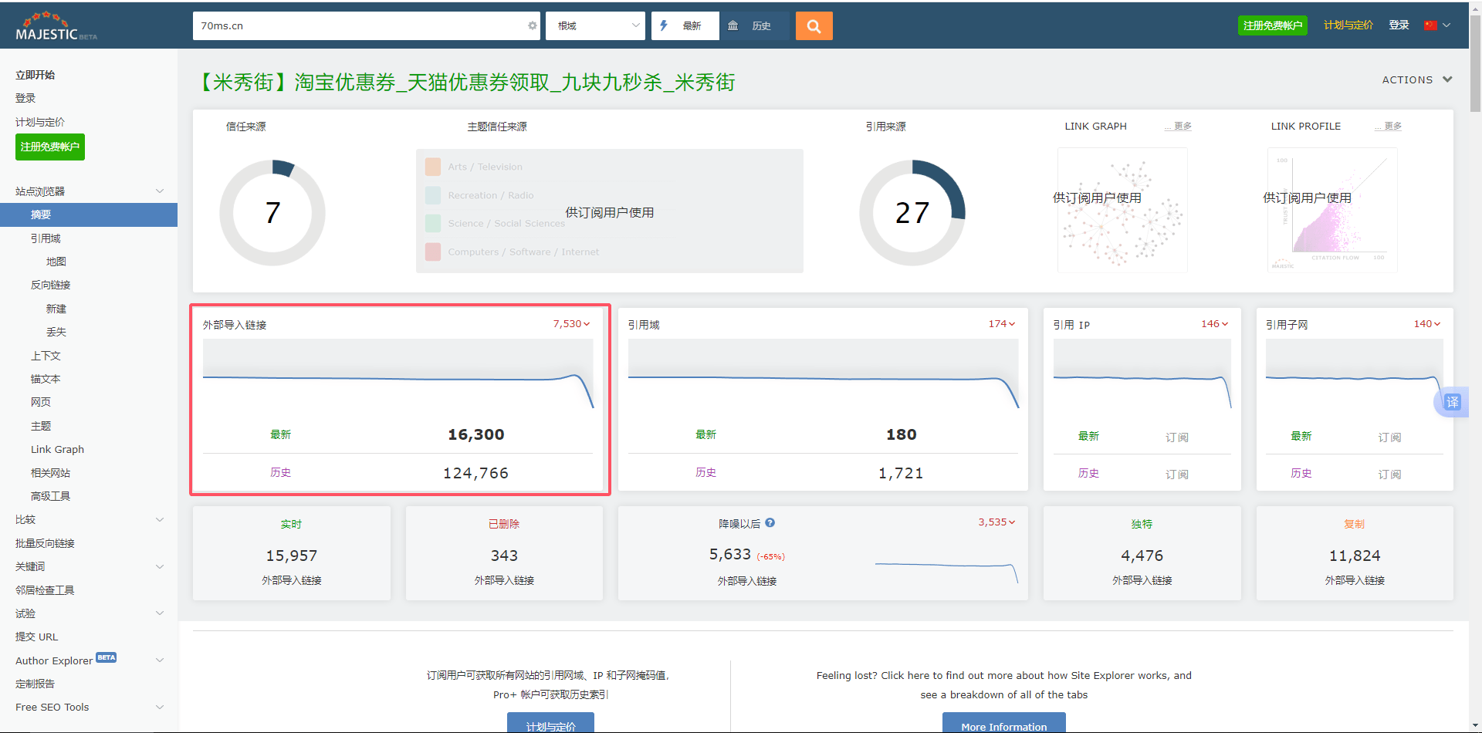Open the Link Graph thumbnail
Image resolution: width=1482 pixels, height=733 pixels.
click(1122, 210)
